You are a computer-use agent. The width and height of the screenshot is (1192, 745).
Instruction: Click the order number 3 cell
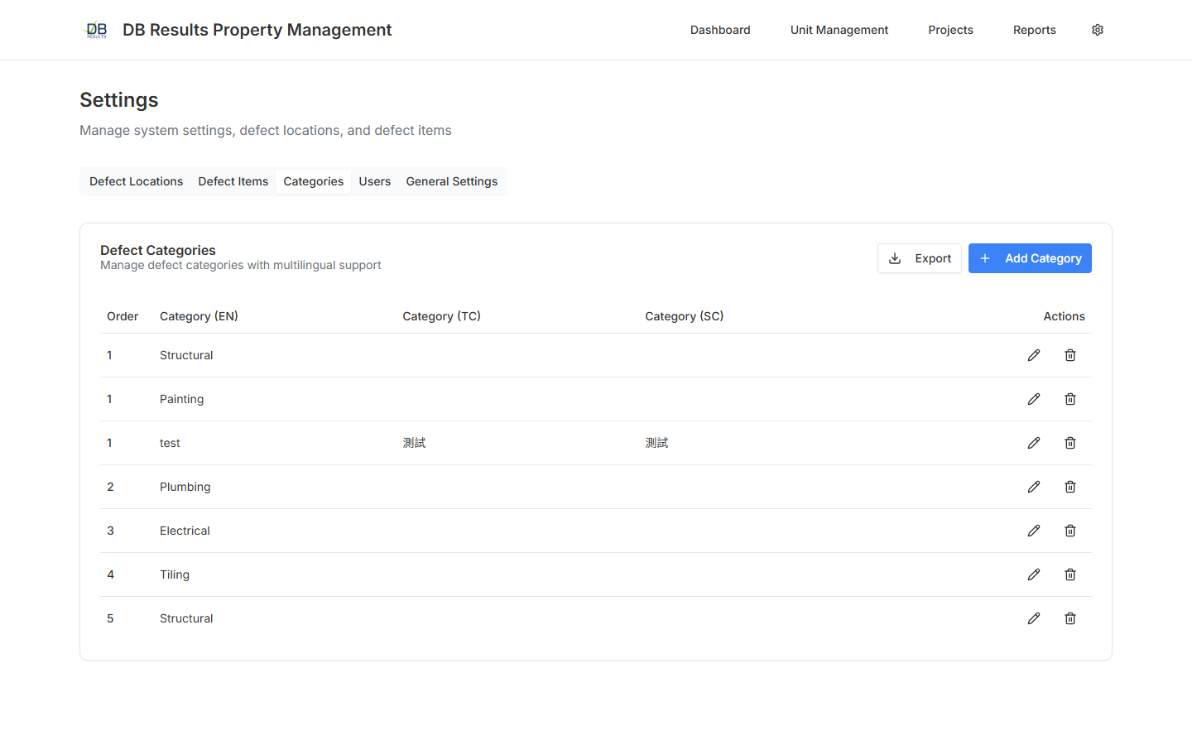(x=110, y=531)
